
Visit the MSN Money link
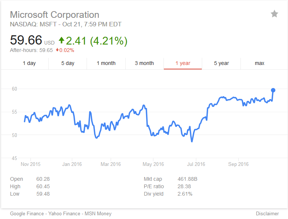click(98, 214)
